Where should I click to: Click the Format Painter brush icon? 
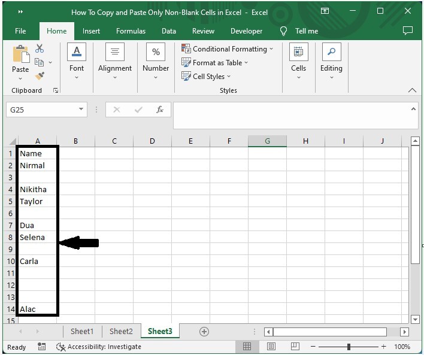pyautogui.click(x=40, y=76)
